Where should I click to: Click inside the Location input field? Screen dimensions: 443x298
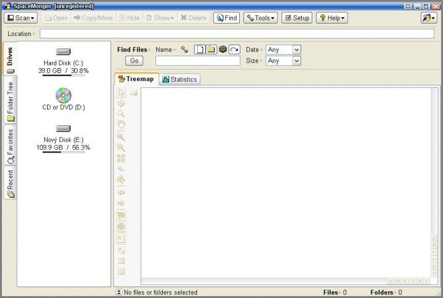coord(237,33)
